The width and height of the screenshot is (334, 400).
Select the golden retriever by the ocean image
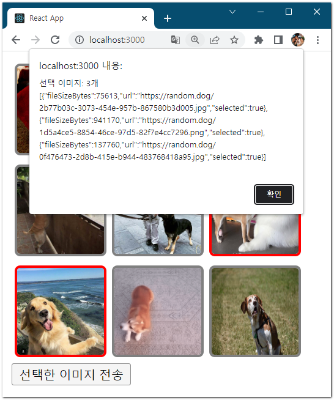[61, 311]
